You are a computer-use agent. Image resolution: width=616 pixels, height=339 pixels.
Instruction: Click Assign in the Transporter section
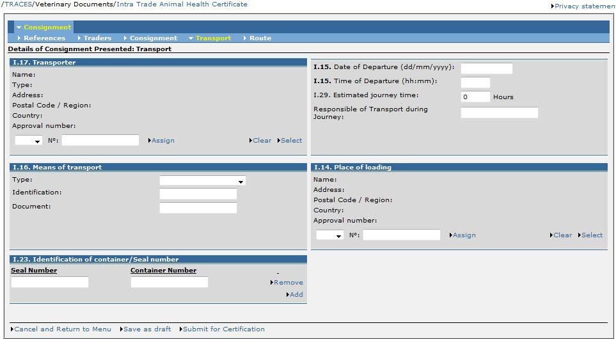[x=162, y=140]
